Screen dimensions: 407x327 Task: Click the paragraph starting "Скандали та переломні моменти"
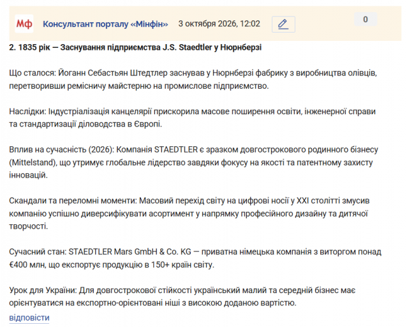189,213
